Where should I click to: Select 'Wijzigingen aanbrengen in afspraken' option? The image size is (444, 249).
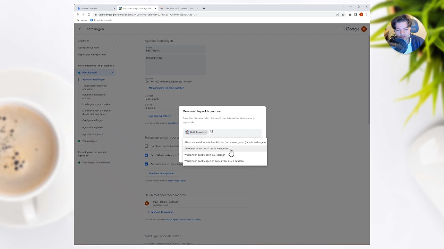coord(205,155)
